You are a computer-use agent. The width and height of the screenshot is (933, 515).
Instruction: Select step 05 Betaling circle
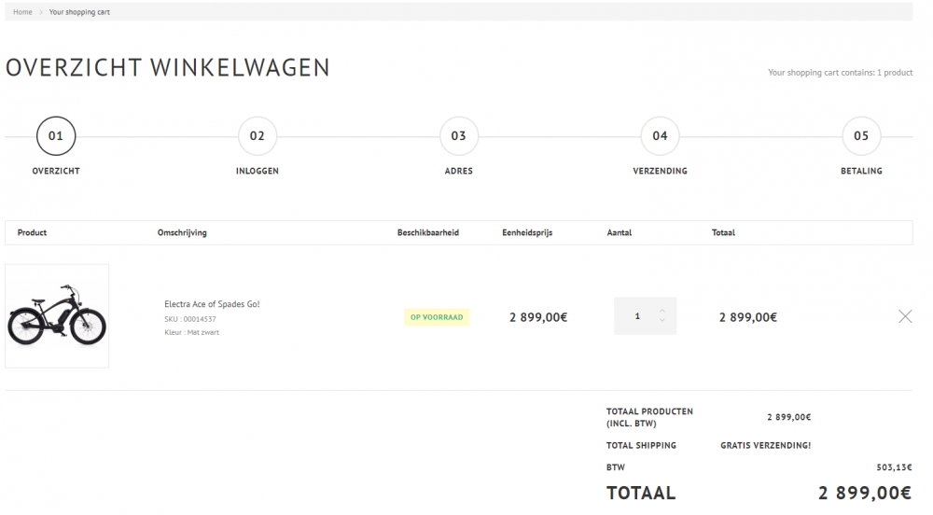coord(861,135)
